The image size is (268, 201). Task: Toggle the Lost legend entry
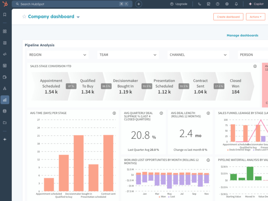pyautogui.click(x=172, y=197)
